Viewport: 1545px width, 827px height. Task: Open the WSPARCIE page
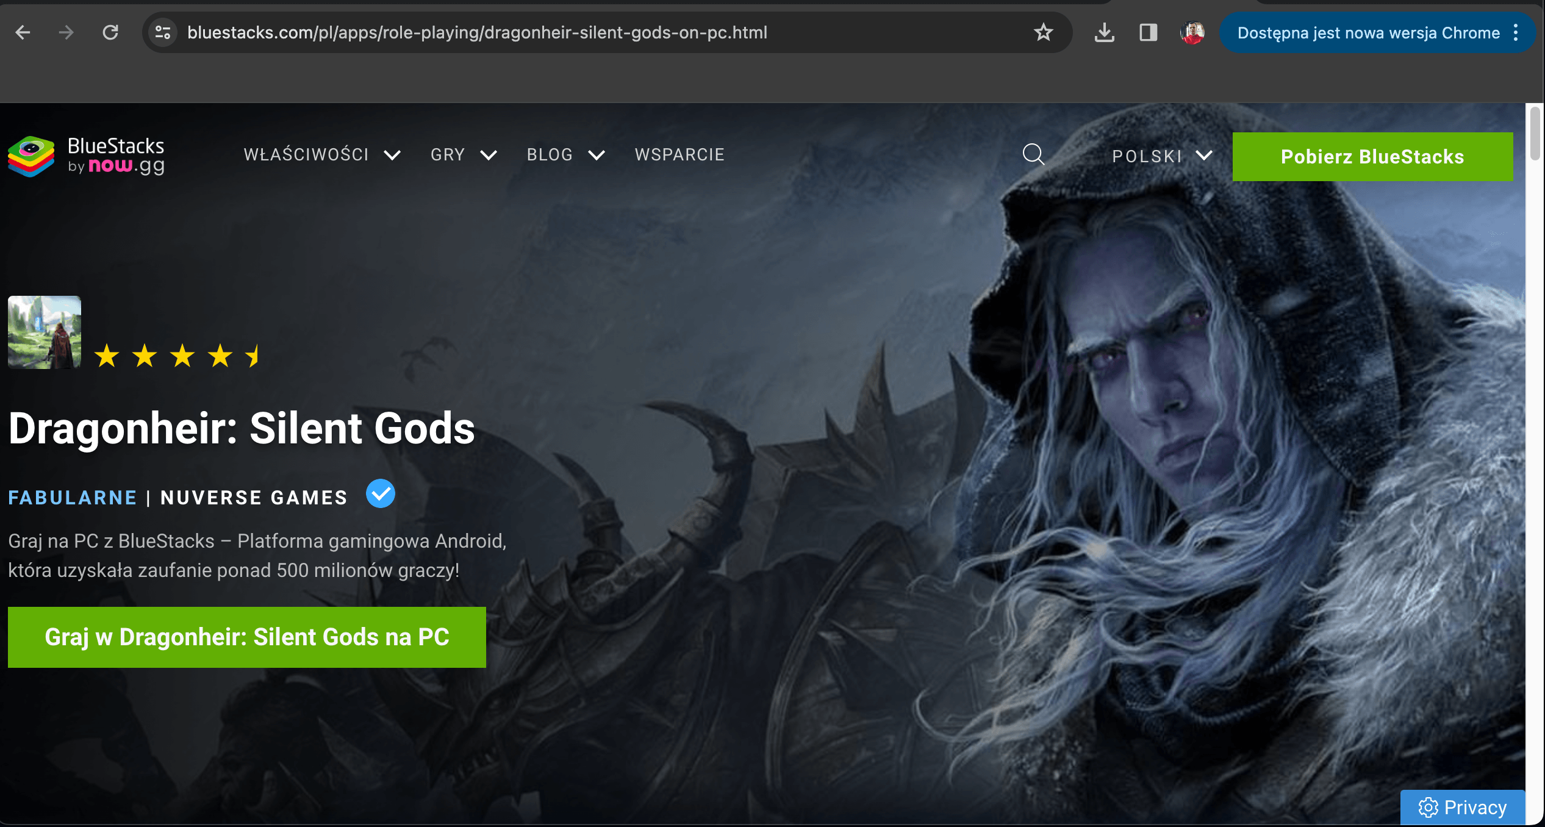click(679, 155)
